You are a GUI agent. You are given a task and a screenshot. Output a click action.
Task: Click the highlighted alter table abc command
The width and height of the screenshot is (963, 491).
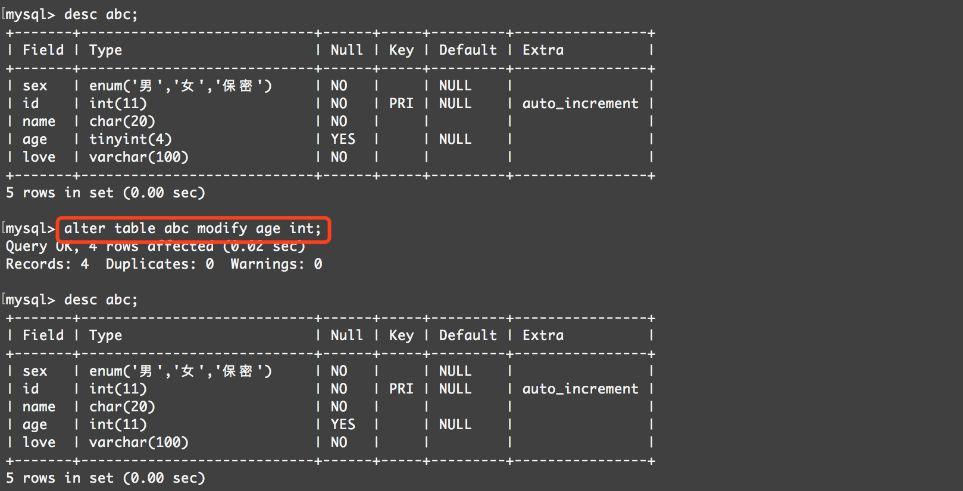(193, 229)
